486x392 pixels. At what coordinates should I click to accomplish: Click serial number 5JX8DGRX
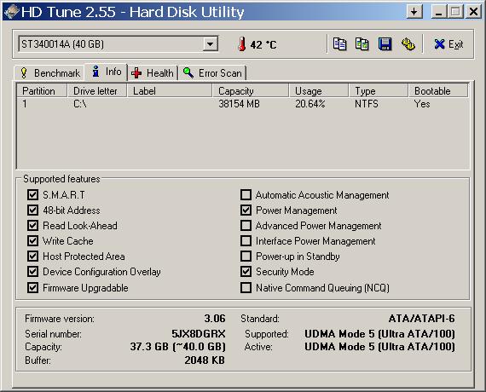199,334
